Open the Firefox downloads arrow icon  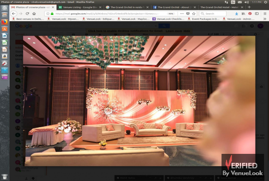236,14
